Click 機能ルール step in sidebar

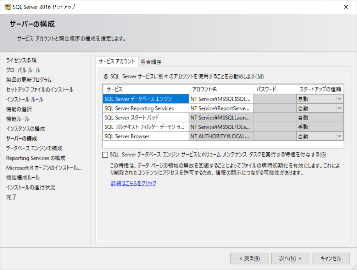click(x=17, y=119)
